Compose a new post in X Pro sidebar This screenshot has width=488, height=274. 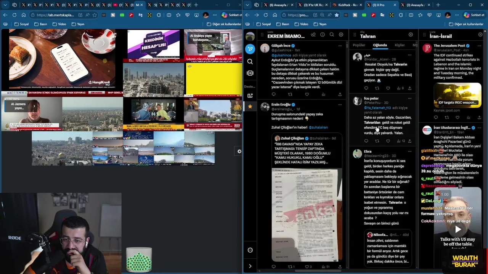pos(250,49)
